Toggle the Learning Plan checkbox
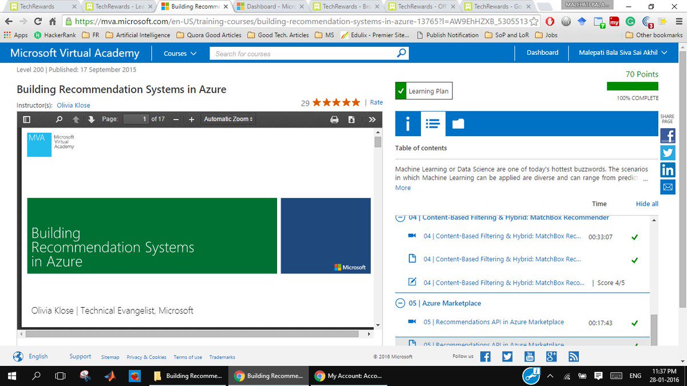The height and width of the screenshot is (386, 687). coord(401,91)
